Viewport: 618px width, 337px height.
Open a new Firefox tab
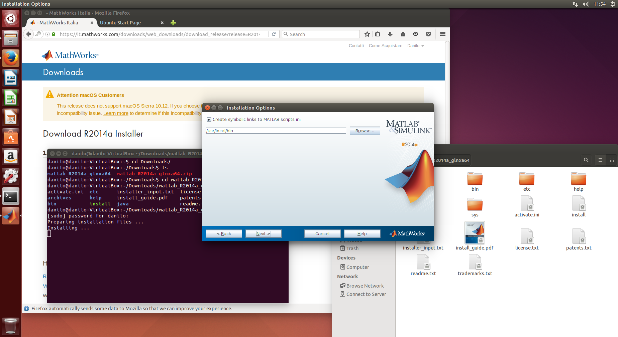[x=173, y=23]
